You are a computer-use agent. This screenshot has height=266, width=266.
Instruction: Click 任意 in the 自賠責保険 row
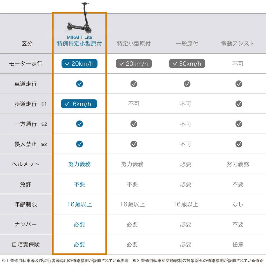(238, 244)
